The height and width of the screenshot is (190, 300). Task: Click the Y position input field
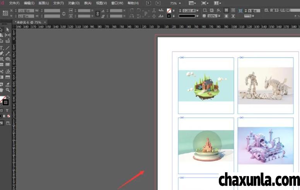coord(26,16)
